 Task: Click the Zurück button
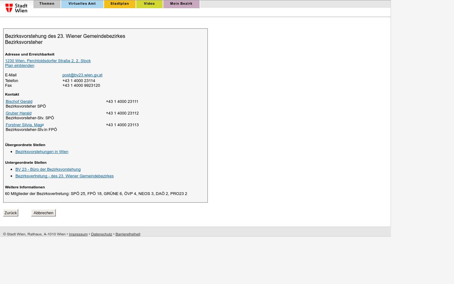click(x=11, y=213)
